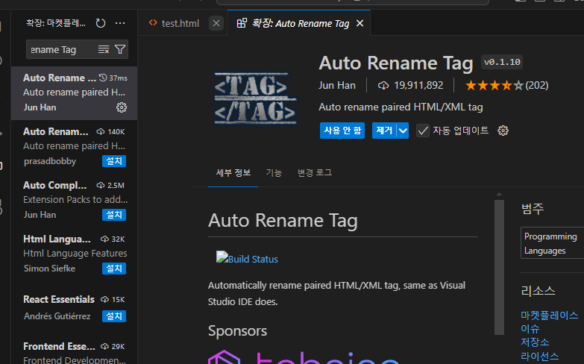The width and height of the screenshot is (584, 364).
Task: Open the 마켓플레이스 resource link
Action: click(550, 316)
